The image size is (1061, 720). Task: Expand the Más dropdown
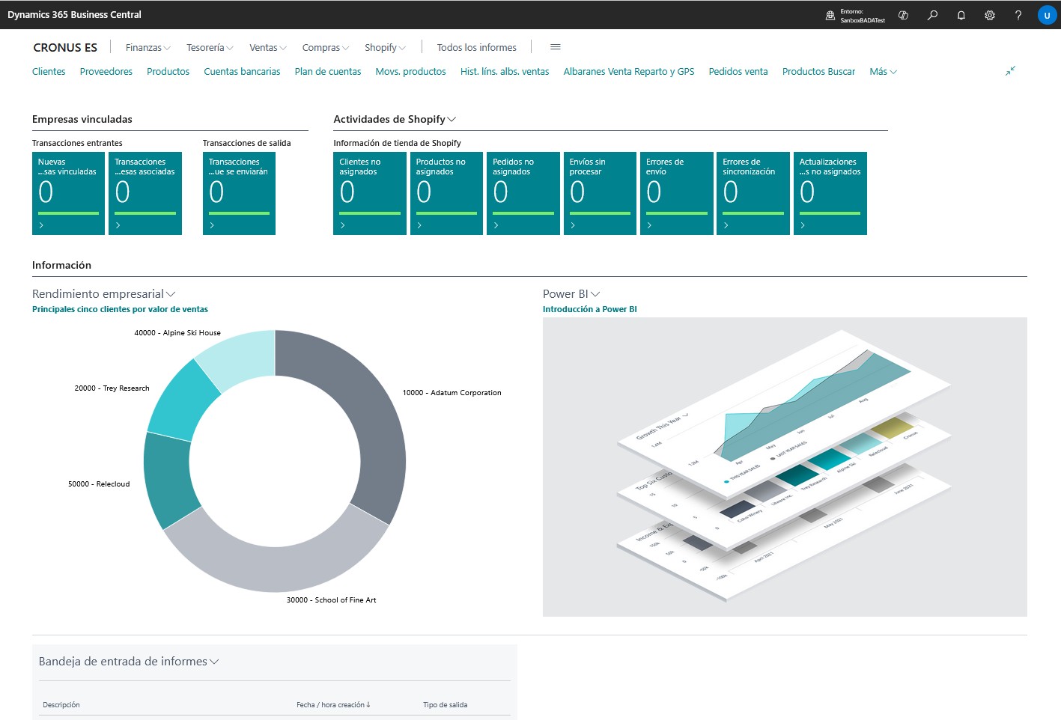883,72
